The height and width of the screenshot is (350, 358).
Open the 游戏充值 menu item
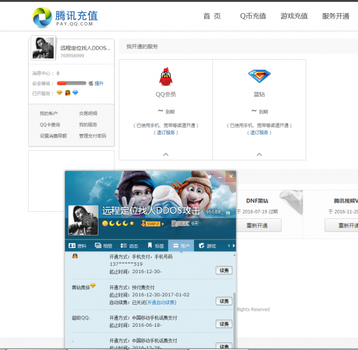(x=294, y=16)
